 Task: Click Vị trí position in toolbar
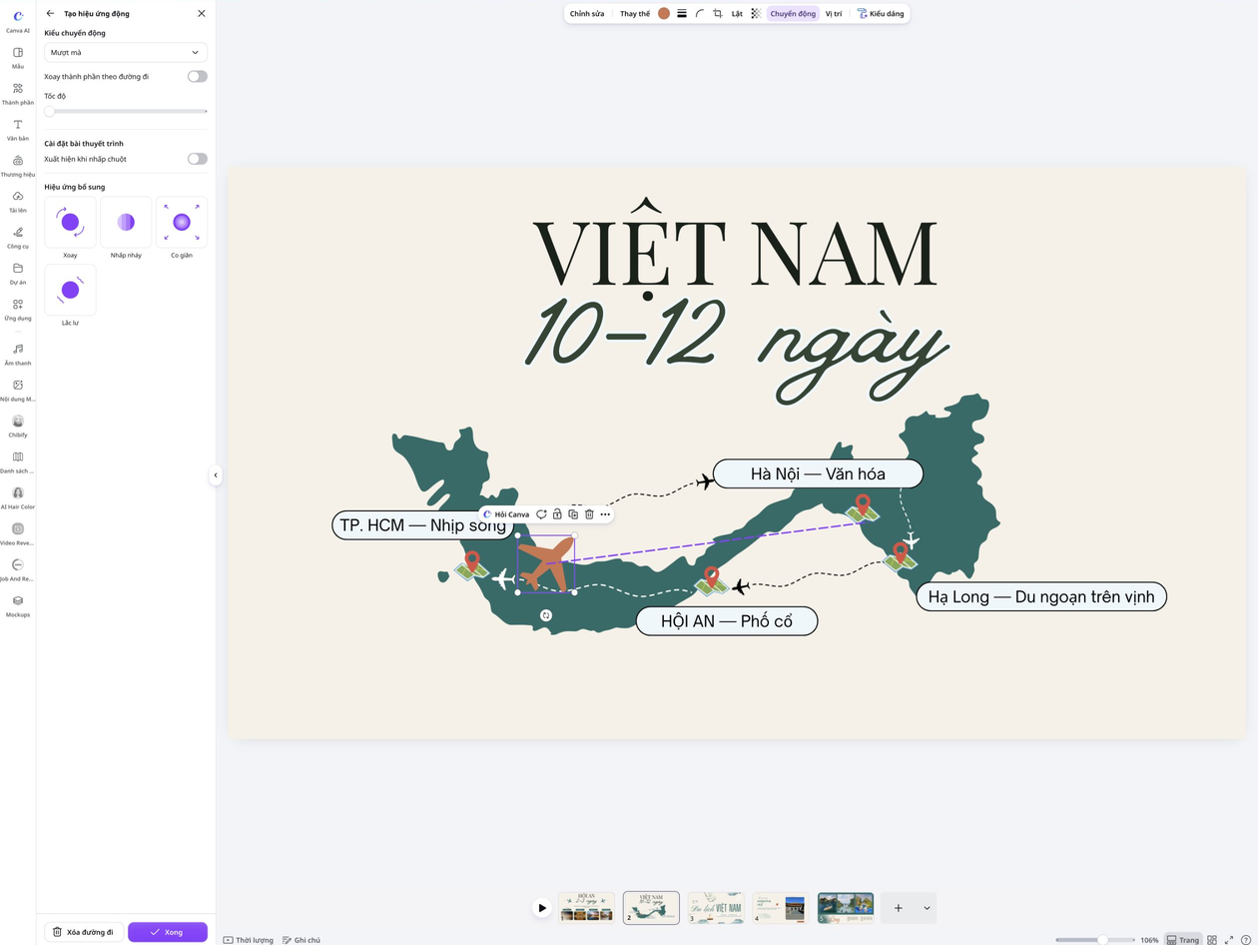834,14
